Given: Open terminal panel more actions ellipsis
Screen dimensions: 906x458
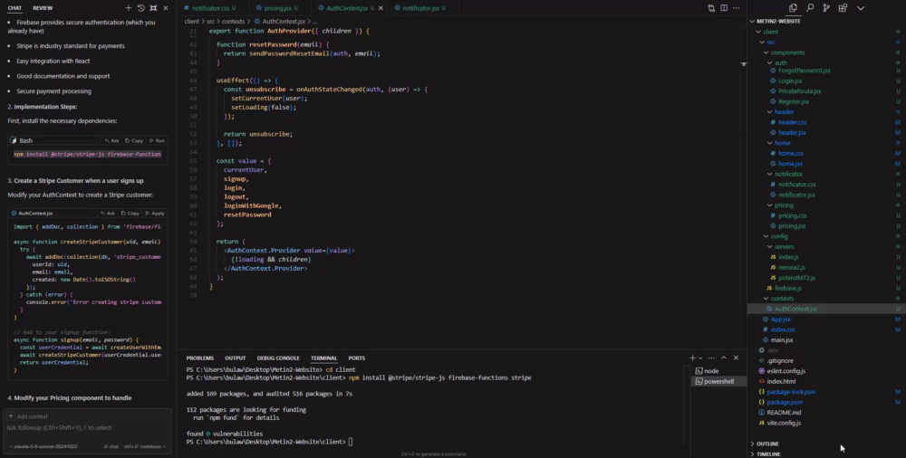Looking at the screenshot, I should pos(711,358).
